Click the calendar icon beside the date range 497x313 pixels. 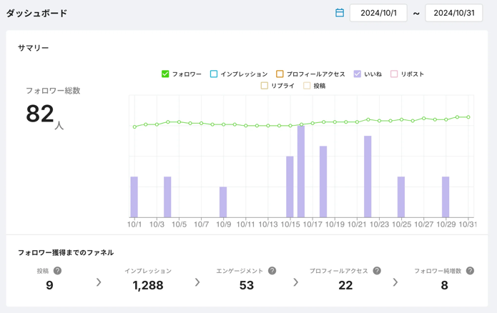[340, 13]
